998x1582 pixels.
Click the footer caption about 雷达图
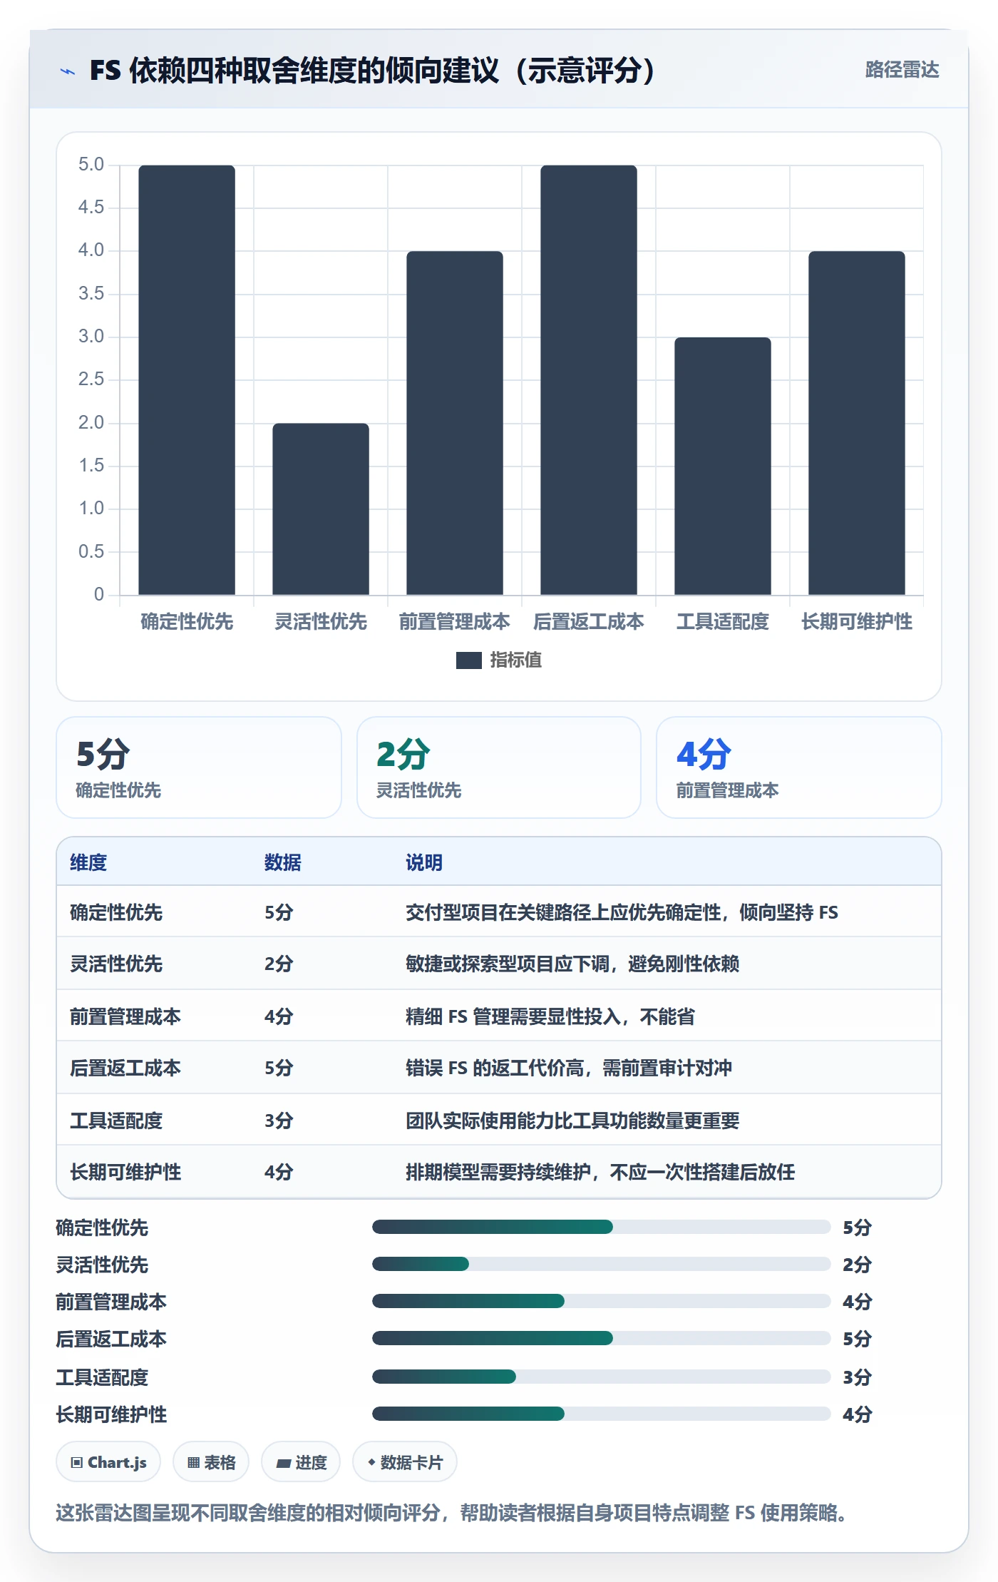pyautogui.click(x=451, y=1512)
